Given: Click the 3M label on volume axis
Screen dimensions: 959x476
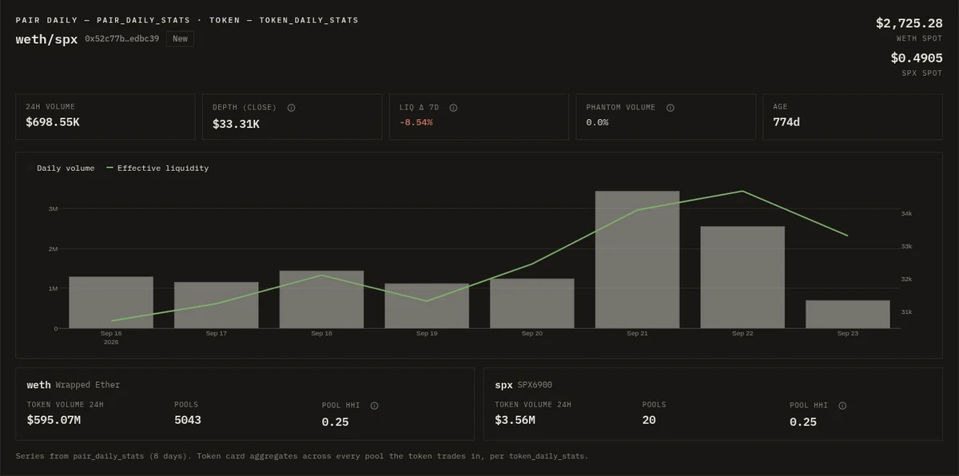Looking at the screenshot, I should [53, 208].
